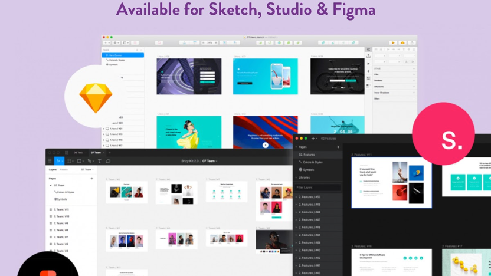The image size is (491, 276).
Task: Select the 01. Hero Covers page in Sketch
Action: pos(123,55)
